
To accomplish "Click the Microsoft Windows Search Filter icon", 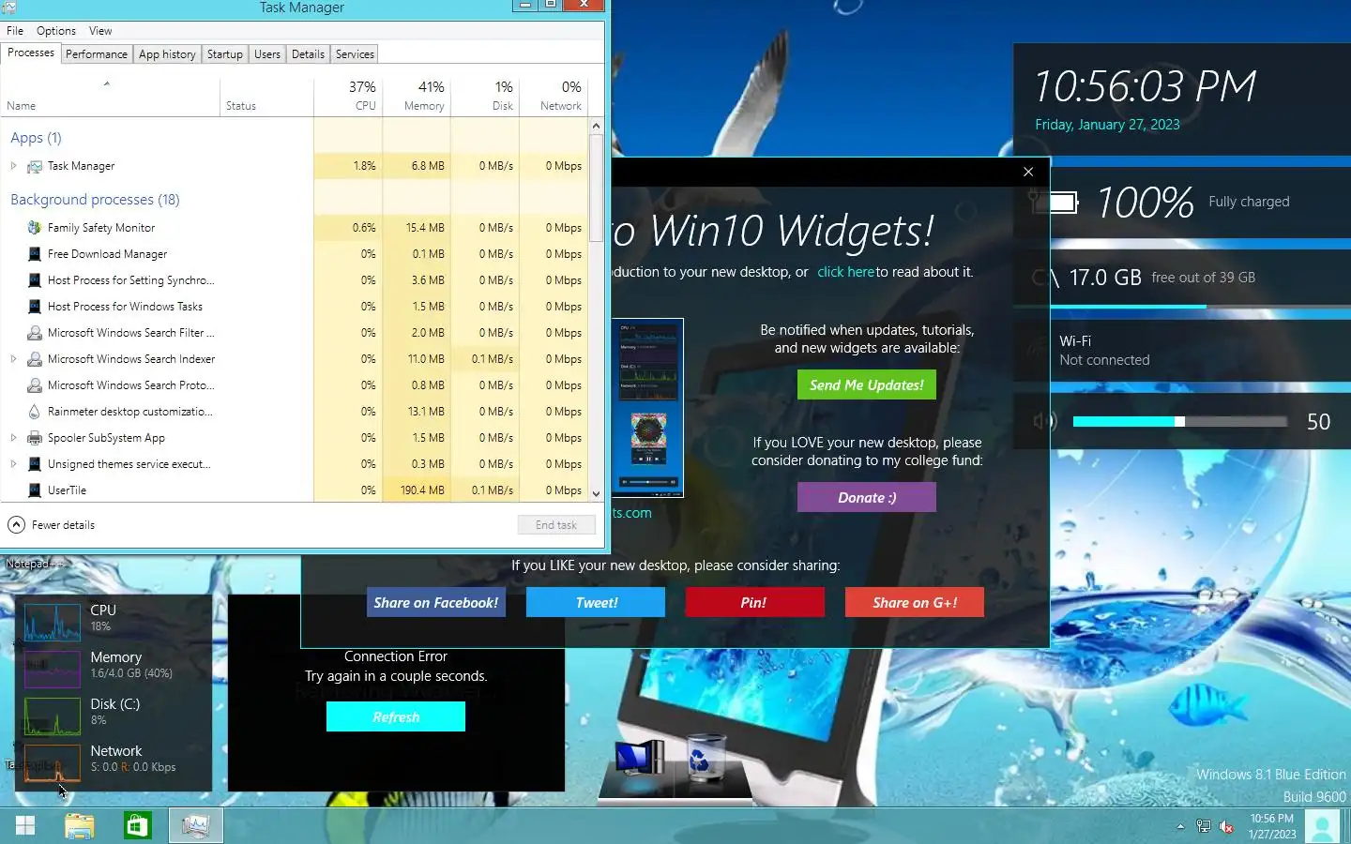I will [35, 333].
